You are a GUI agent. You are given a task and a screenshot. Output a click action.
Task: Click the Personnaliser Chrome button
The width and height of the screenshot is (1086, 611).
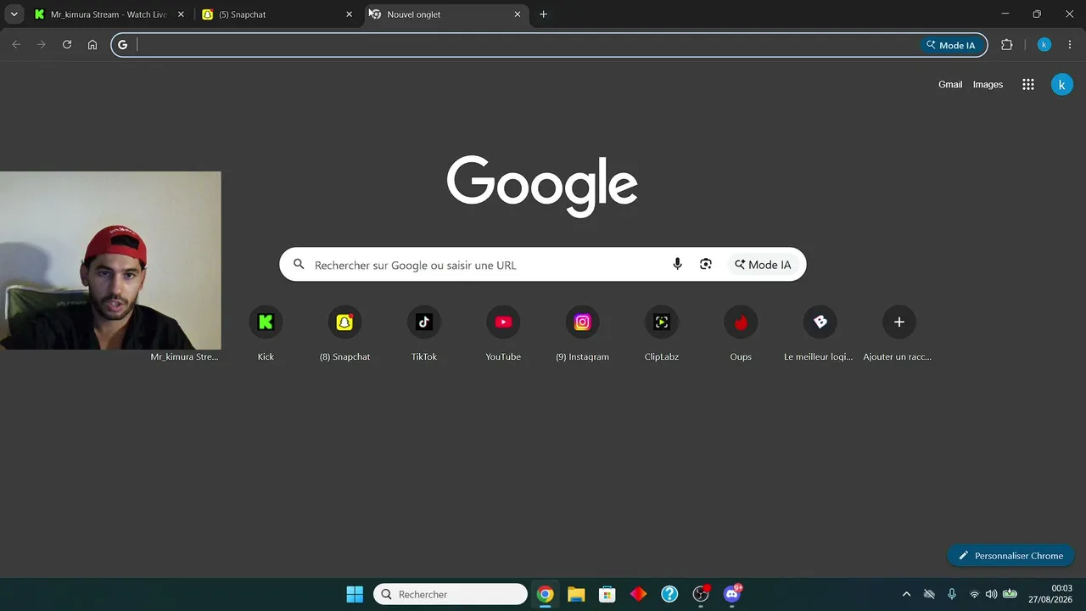click(1010, 556)
